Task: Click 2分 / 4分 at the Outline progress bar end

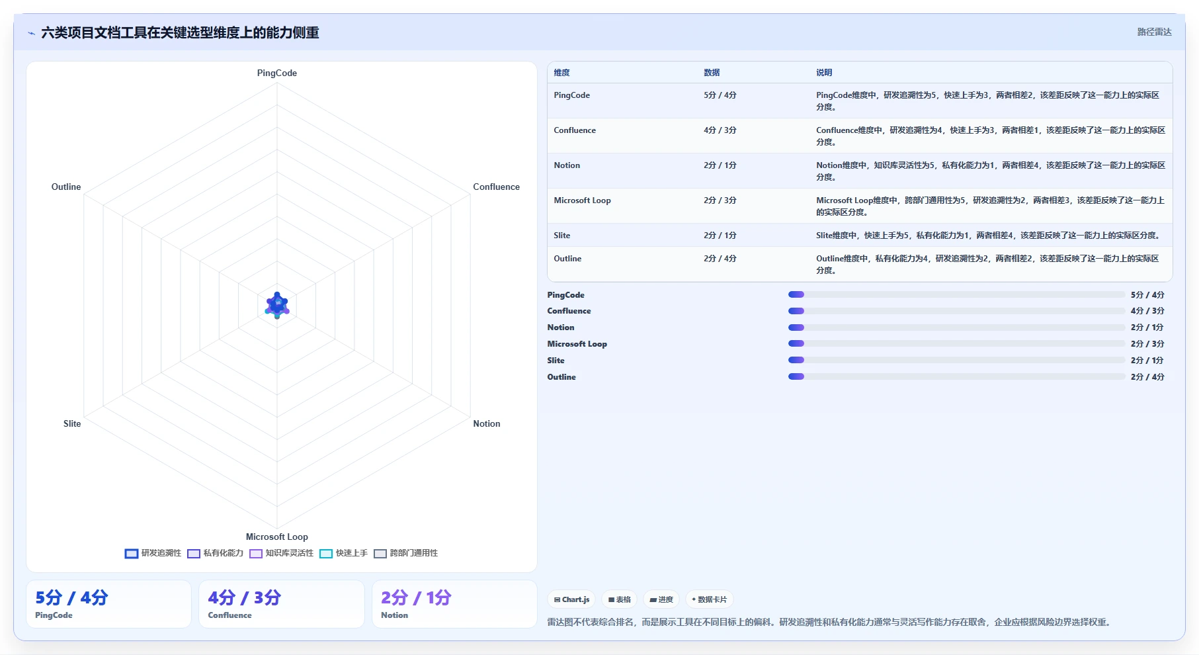Action: [1147, 377]
